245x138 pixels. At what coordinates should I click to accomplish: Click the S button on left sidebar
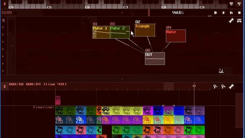(x=3, y=20)
